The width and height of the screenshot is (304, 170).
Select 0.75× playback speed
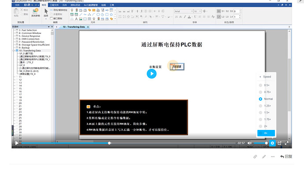click(266, 92)
